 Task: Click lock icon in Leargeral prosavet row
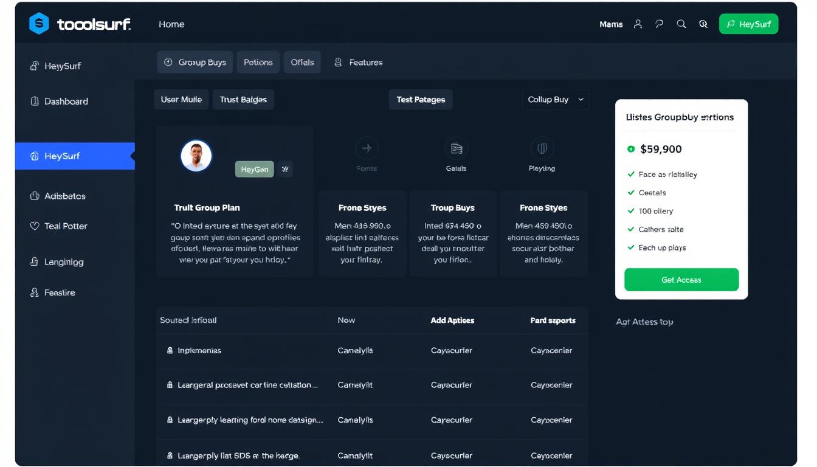170,385
